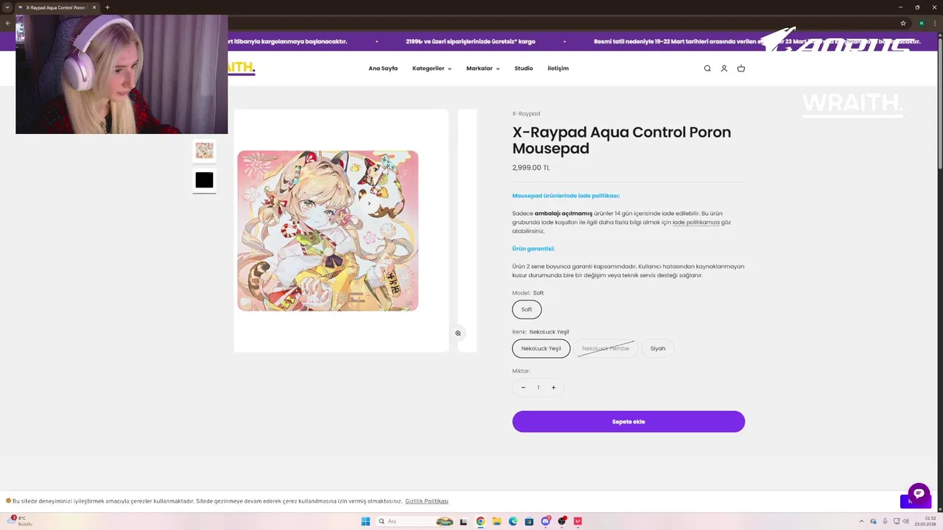Open the Studio page

[x=524, y=68]
